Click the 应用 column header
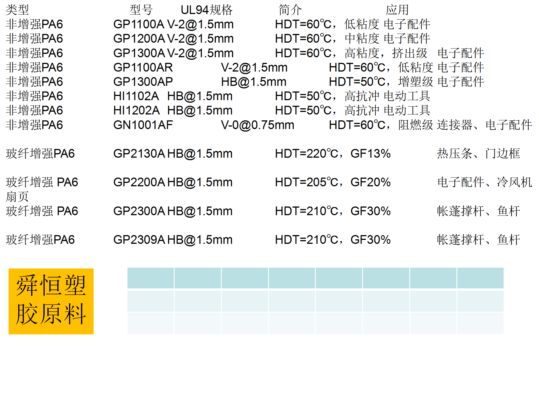The width and height of the screenshot is (539, 404). 397,10
